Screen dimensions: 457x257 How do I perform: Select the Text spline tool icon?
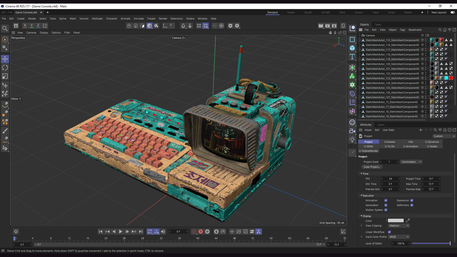[352, 56]
